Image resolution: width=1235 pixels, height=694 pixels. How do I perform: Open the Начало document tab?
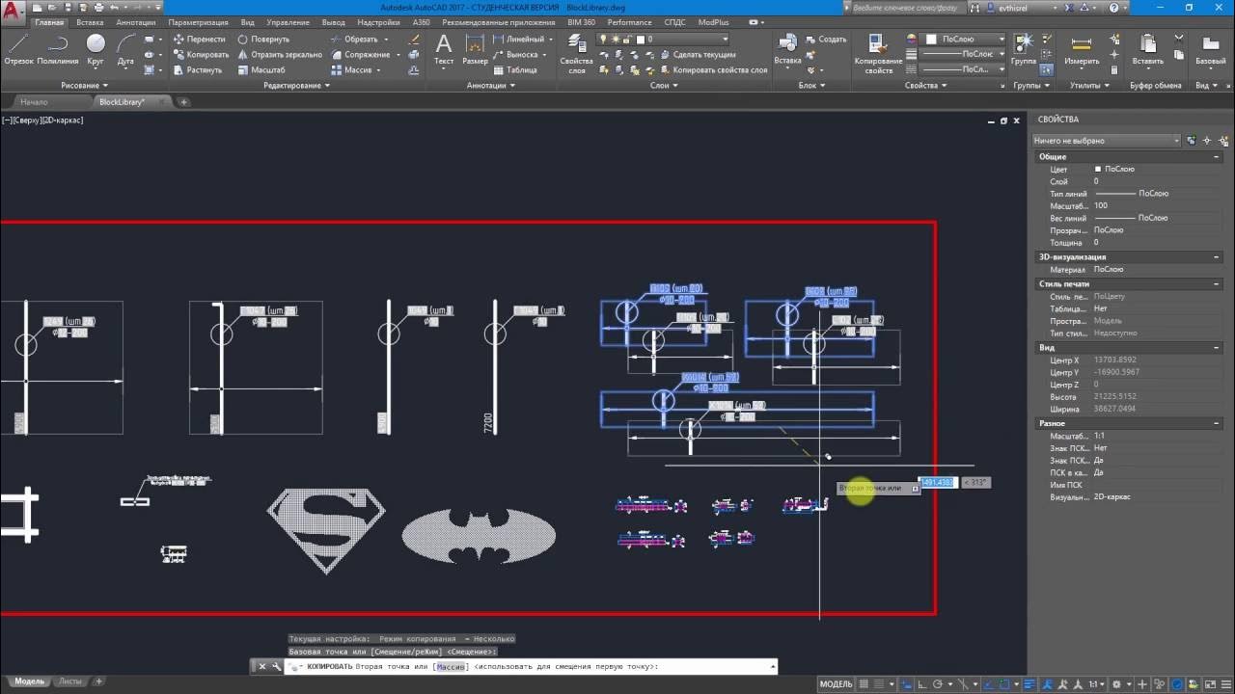(34, 101)
